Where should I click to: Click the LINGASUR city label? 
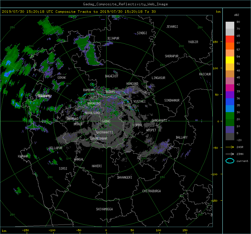(158, 78)
